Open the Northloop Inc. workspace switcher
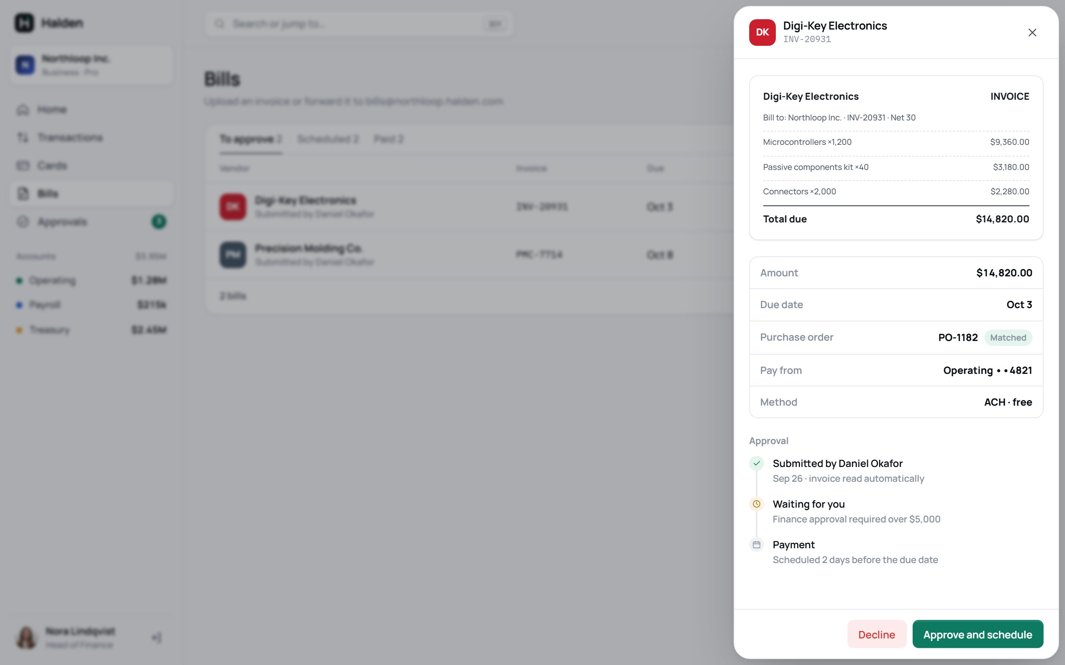This screenshot has height=665, width=1065. point(91,65)
